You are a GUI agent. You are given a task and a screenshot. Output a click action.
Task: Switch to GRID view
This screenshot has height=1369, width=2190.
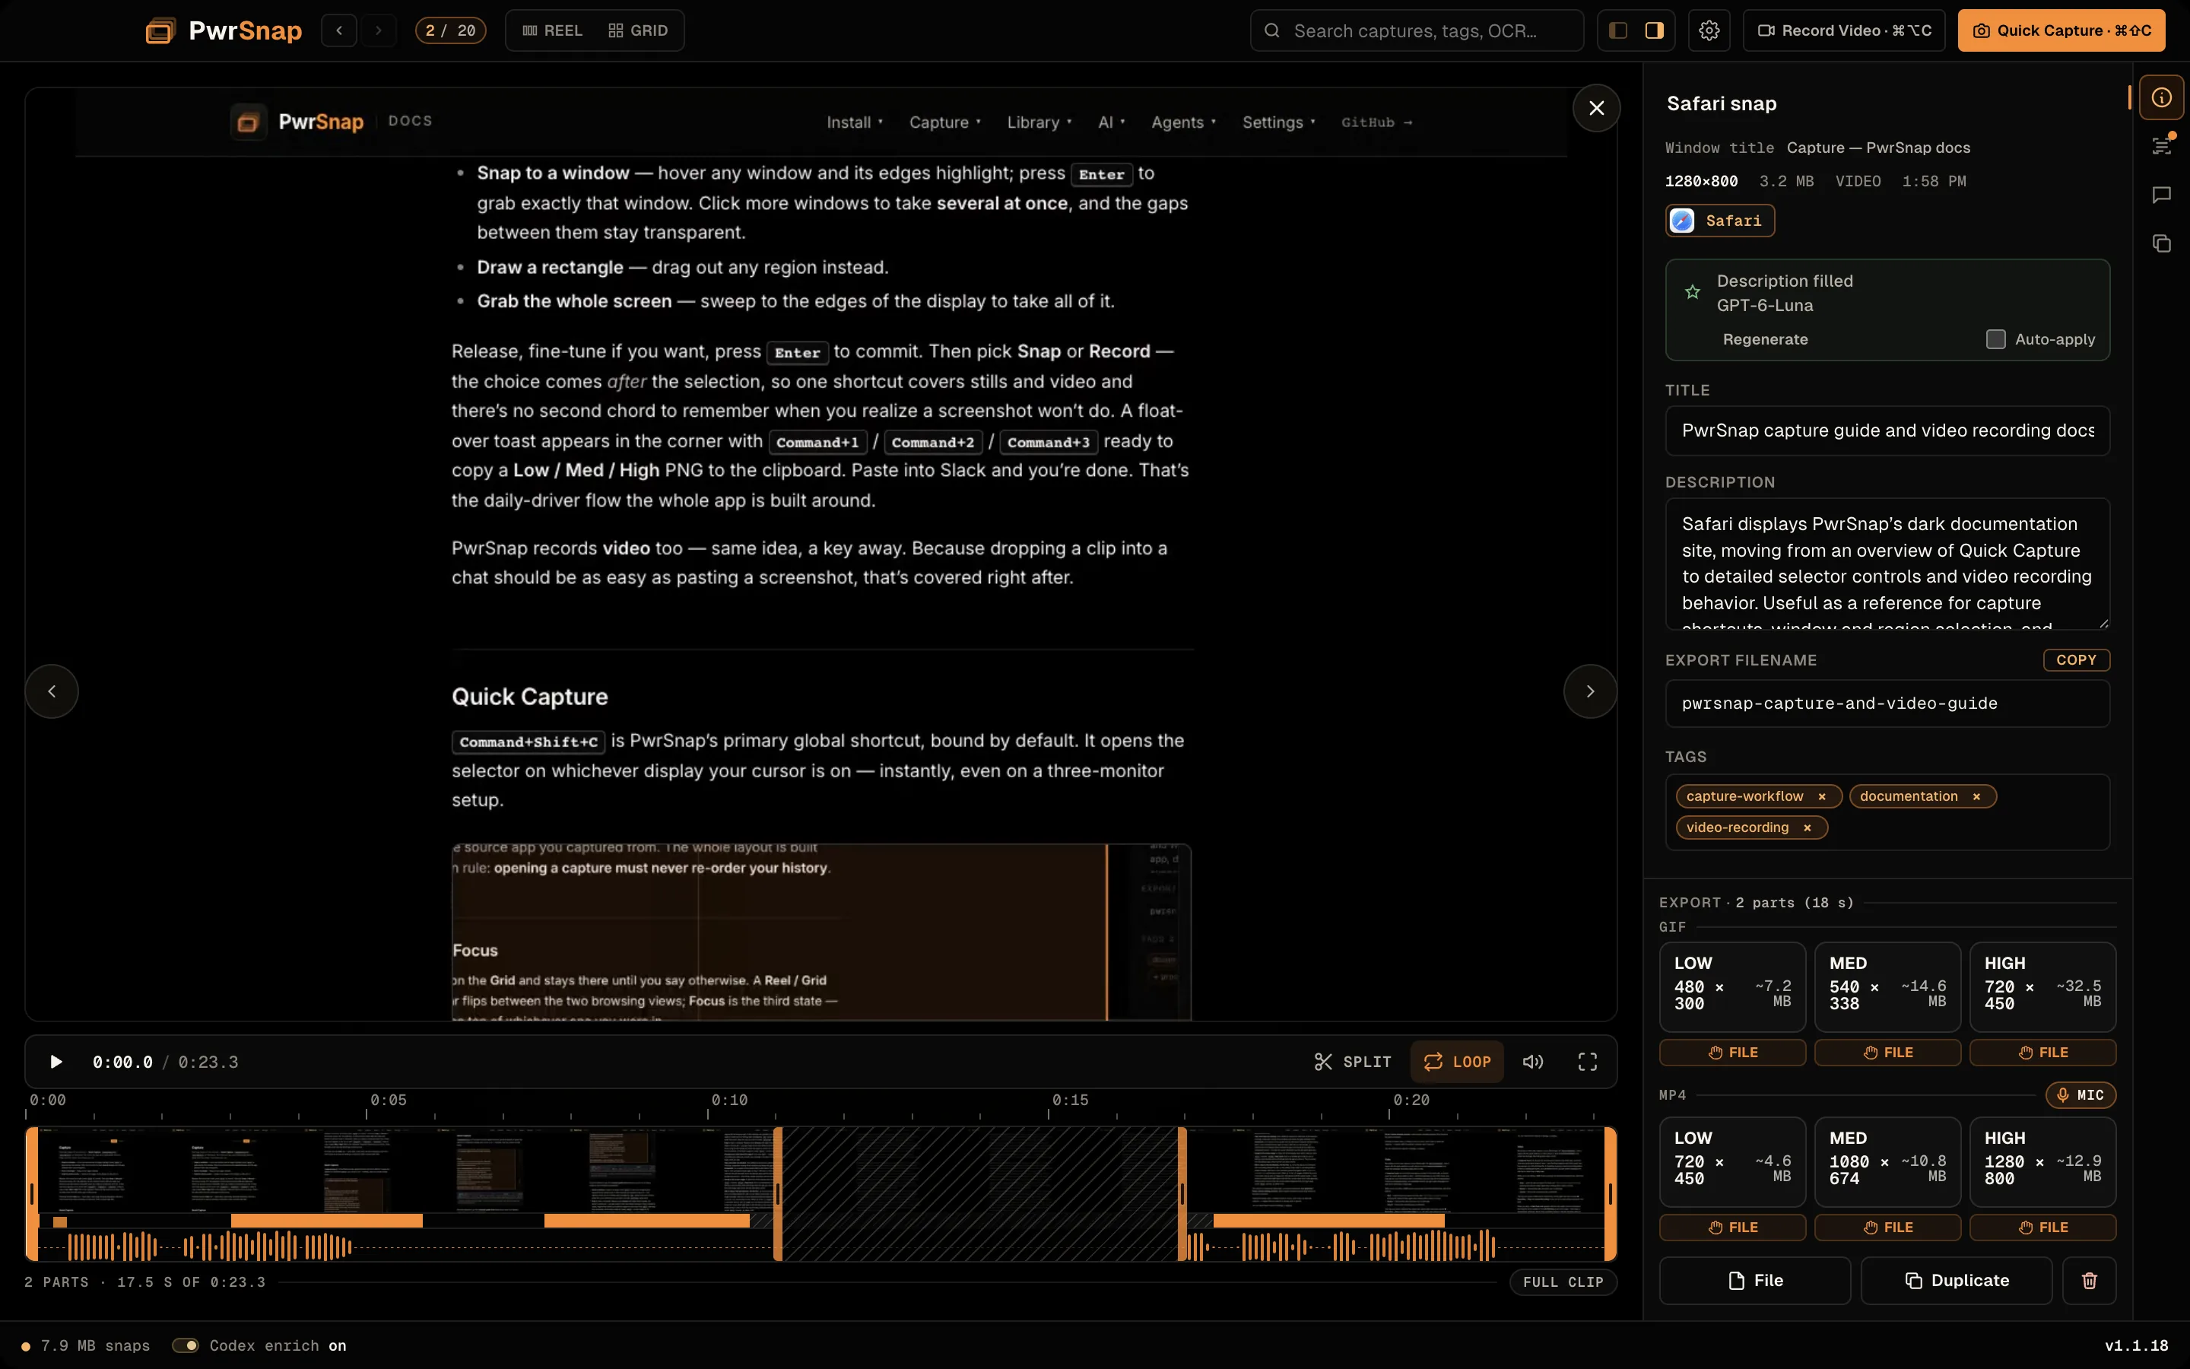638,30
